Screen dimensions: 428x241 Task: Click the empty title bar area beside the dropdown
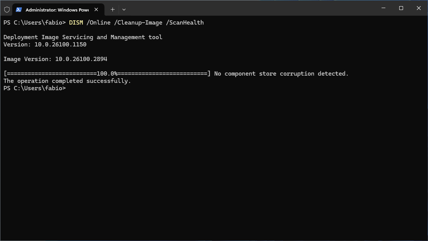pos(251,8)
